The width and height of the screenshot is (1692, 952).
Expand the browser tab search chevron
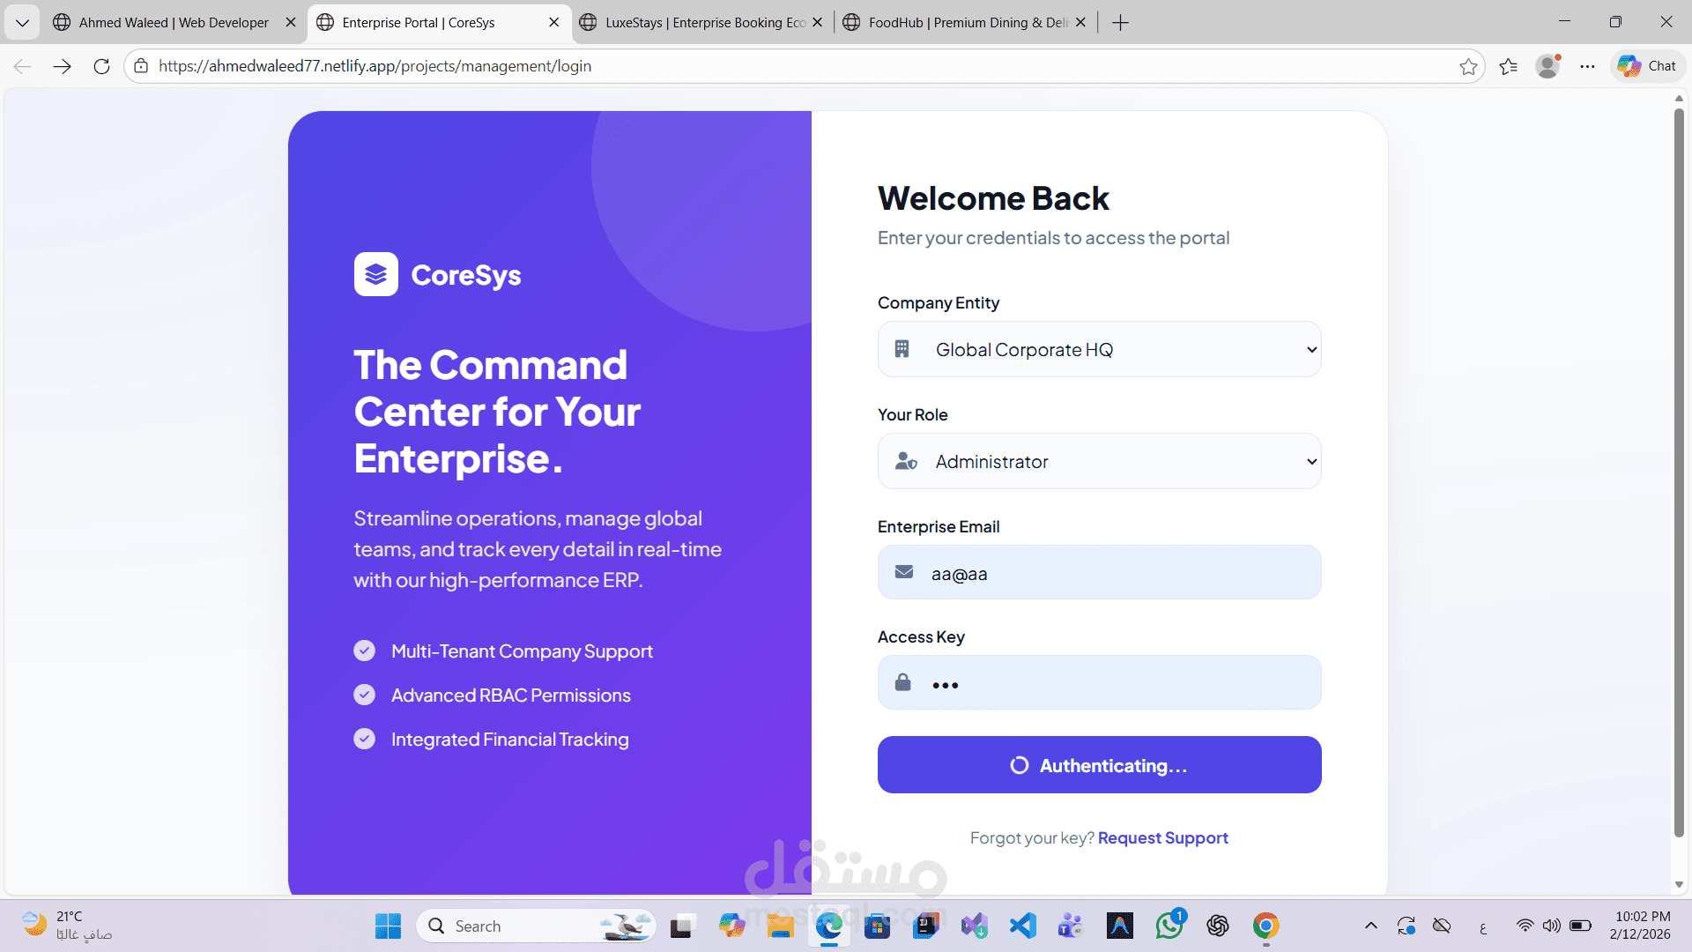(22, 22)
